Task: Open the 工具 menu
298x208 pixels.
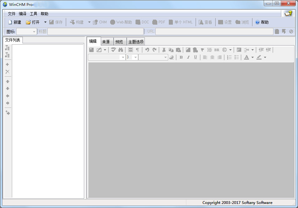Action: pyautogui.click(x=33, y=14)
